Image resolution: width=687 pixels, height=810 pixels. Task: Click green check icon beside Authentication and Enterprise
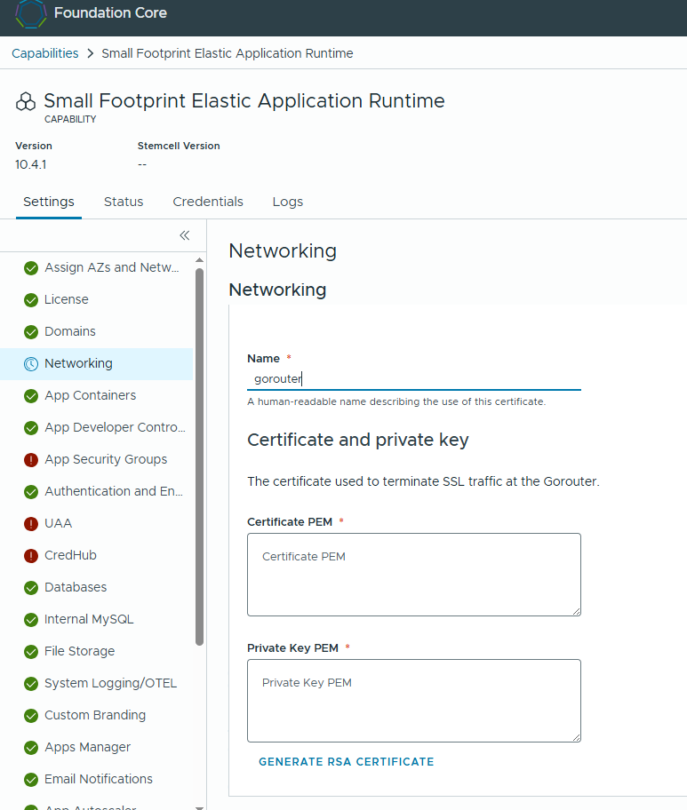pos(31,492)
